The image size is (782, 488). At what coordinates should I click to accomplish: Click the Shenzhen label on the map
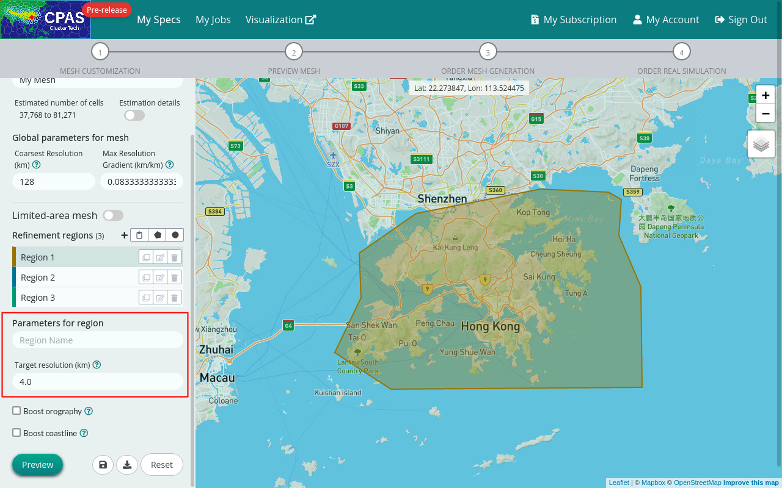[442, 198]
